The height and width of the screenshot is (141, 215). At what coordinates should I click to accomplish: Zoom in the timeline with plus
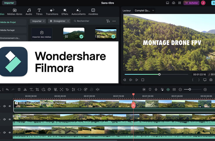205,90
